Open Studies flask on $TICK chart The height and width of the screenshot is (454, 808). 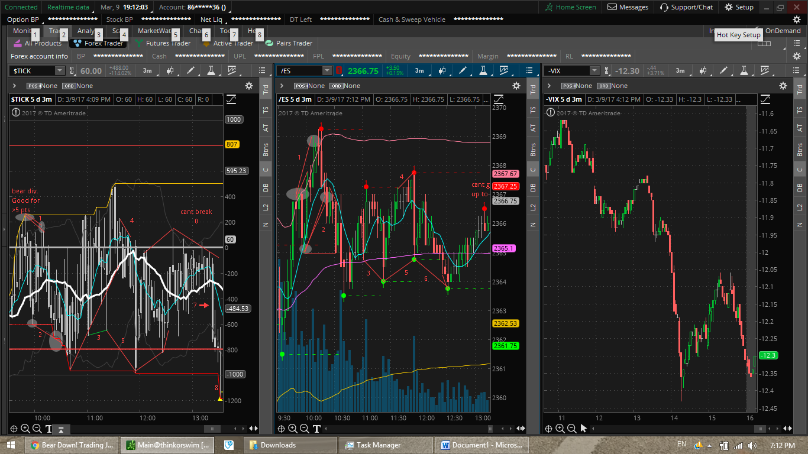click(211, 70)
